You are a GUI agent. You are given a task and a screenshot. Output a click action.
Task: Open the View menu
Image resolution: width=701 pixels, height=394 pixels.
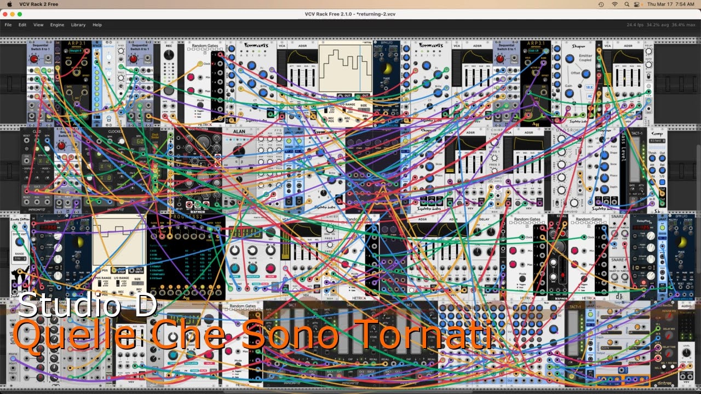[x=38, y=25]
